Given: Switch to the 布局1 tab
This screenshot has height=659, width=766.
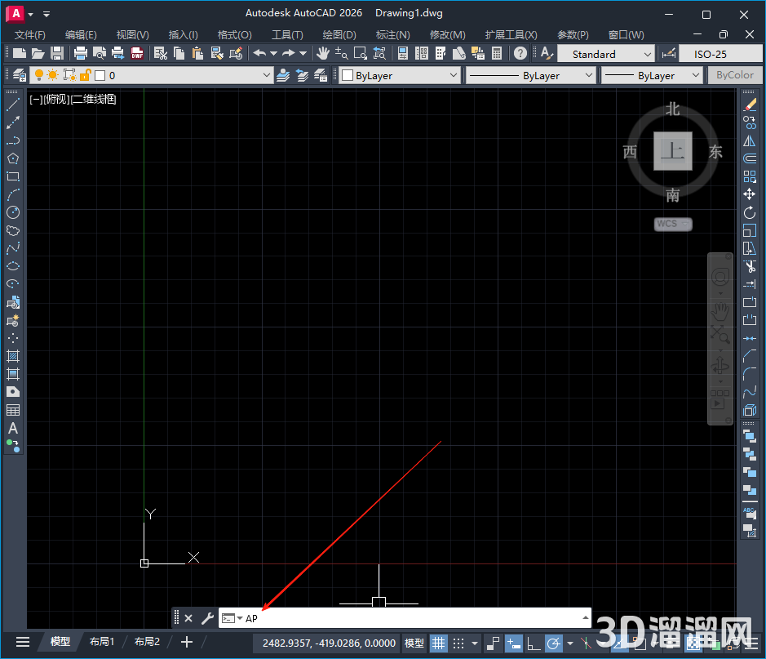Looking at the screenshot, I should (102, 642).
